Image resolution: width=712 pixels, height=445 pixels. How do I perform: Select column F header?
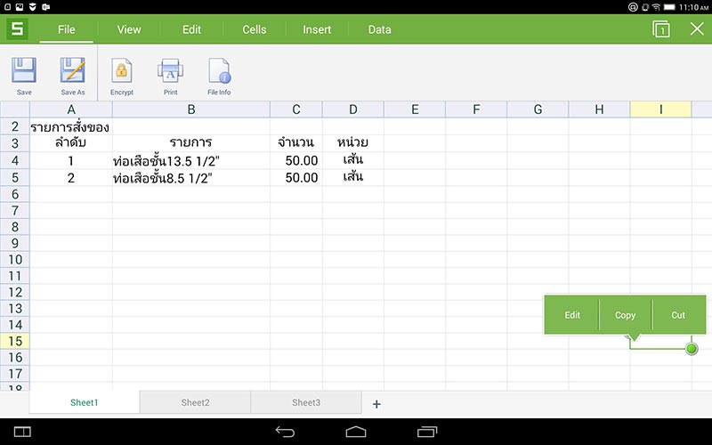(476, 109)
